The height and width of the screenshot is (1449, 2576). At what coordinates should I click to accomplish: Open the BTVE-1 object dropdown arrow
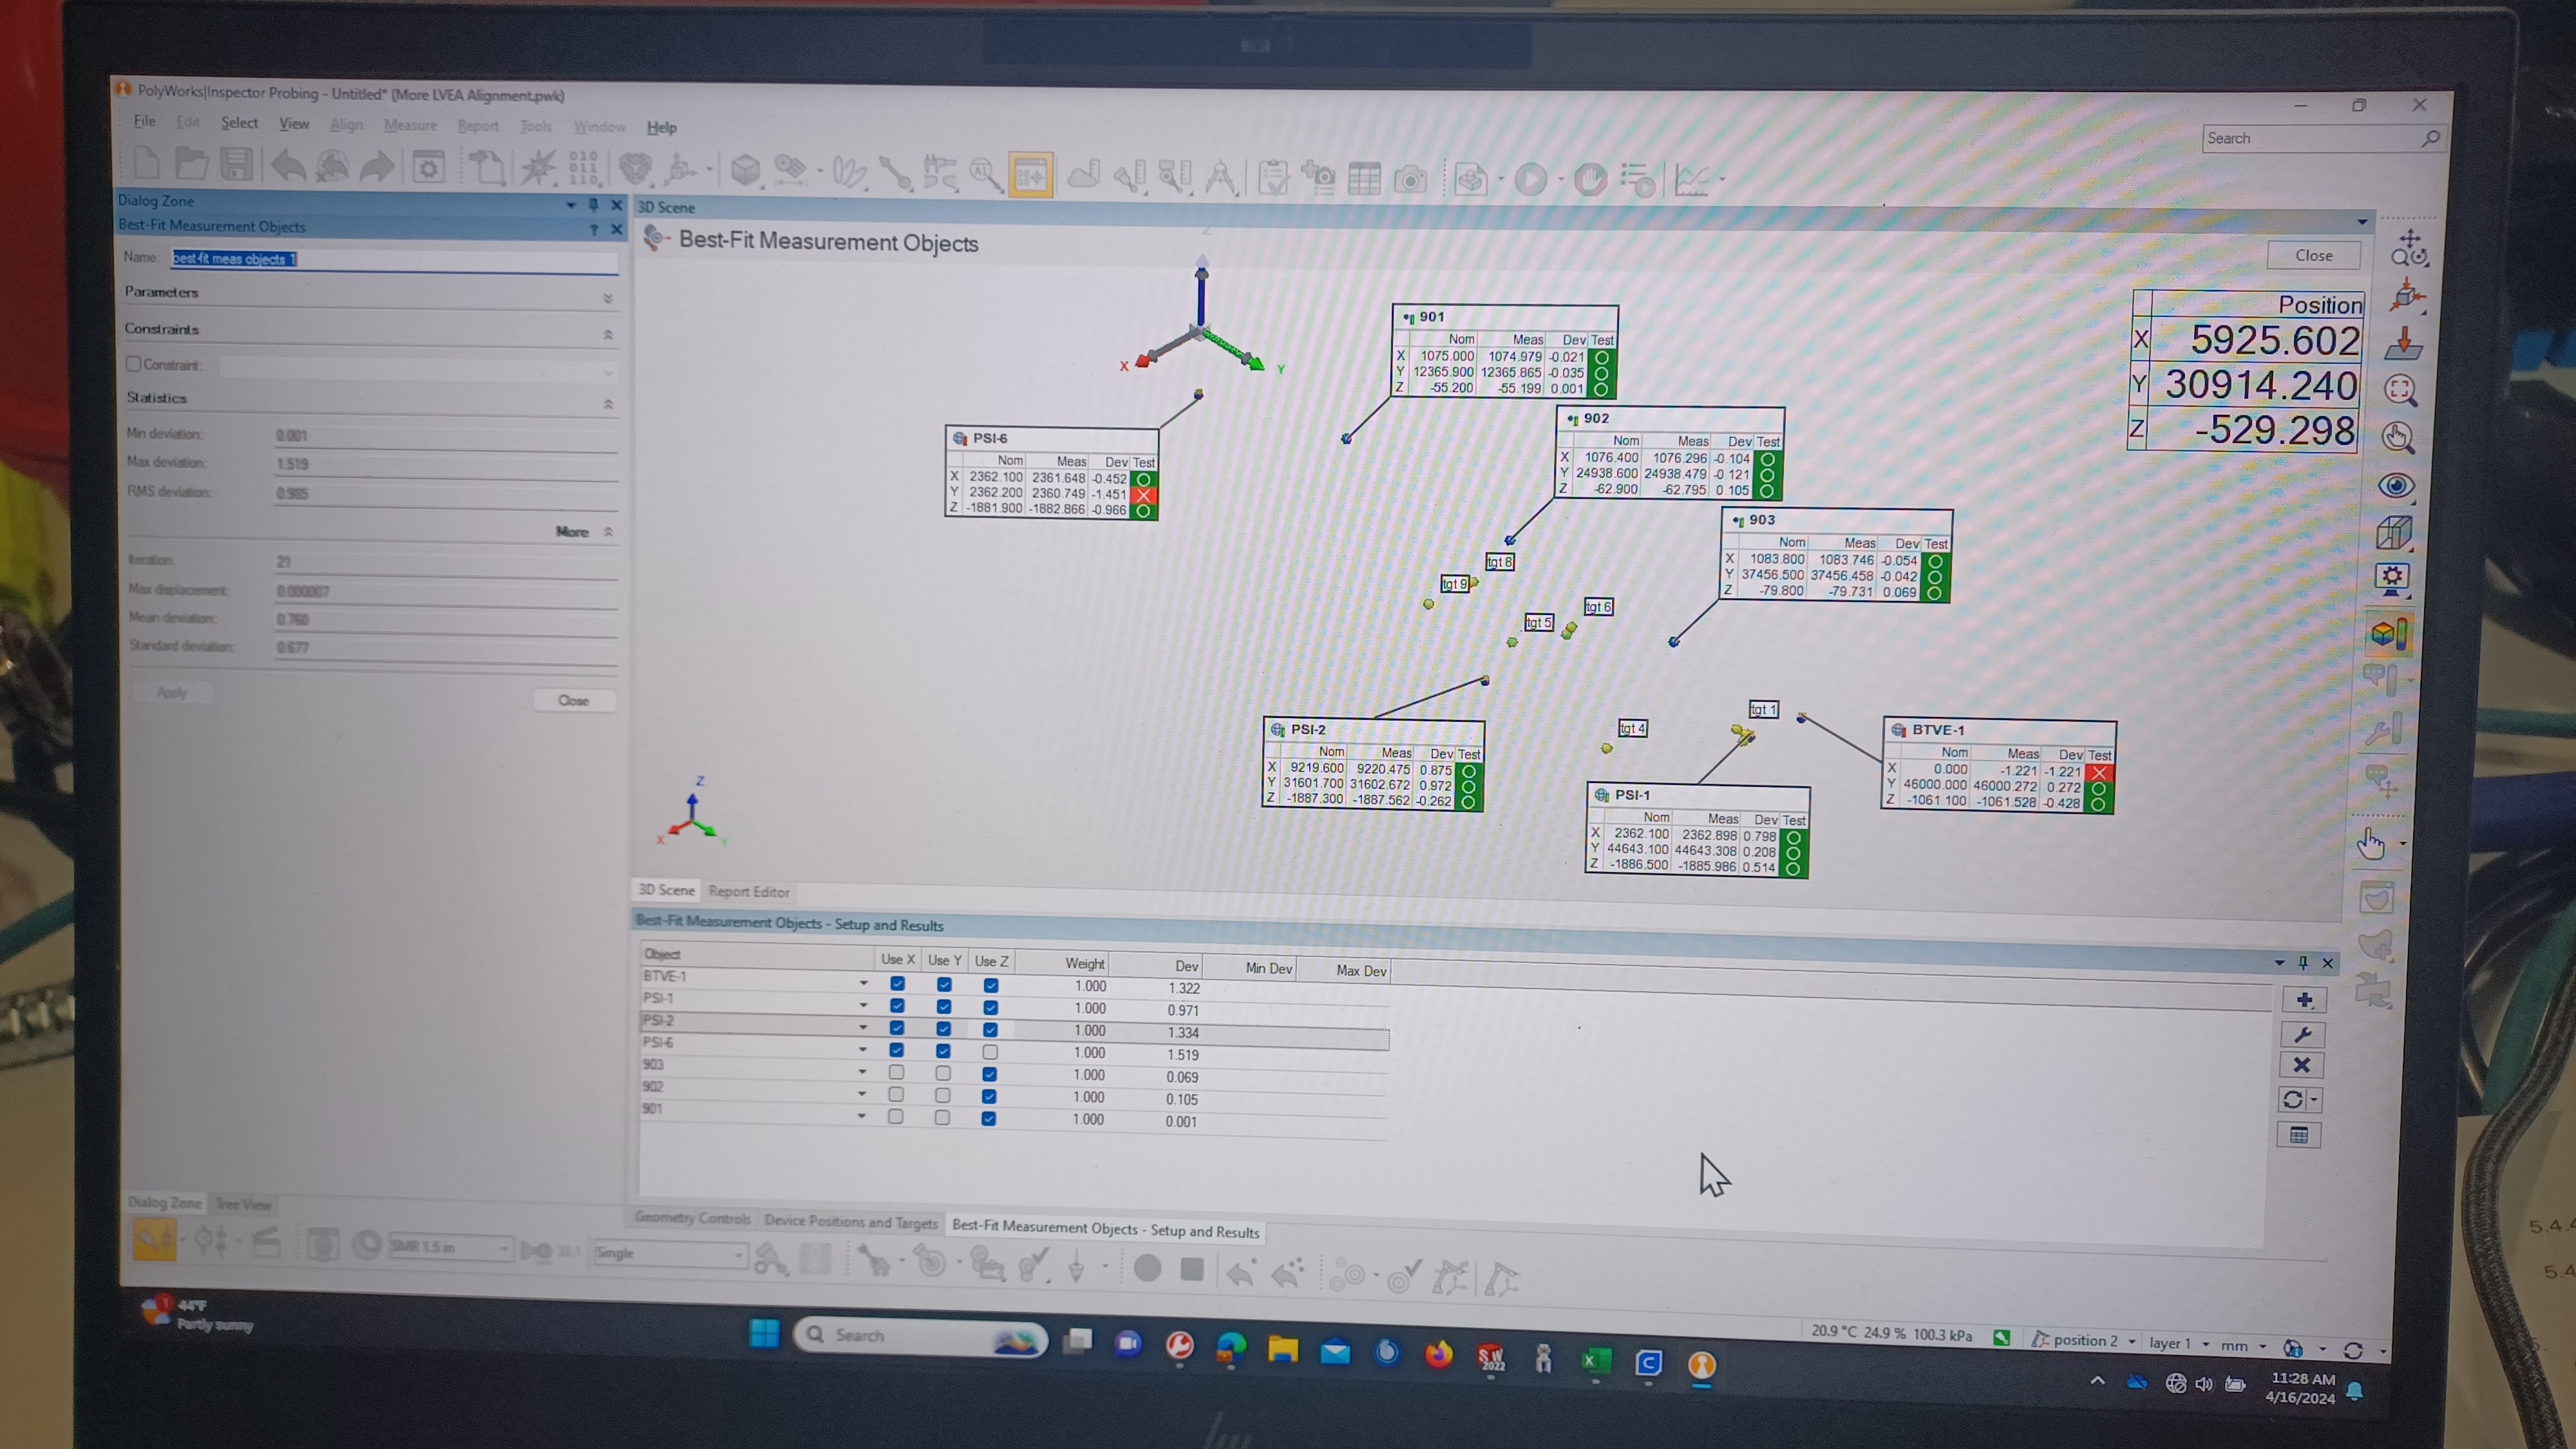tap(863, 983)
